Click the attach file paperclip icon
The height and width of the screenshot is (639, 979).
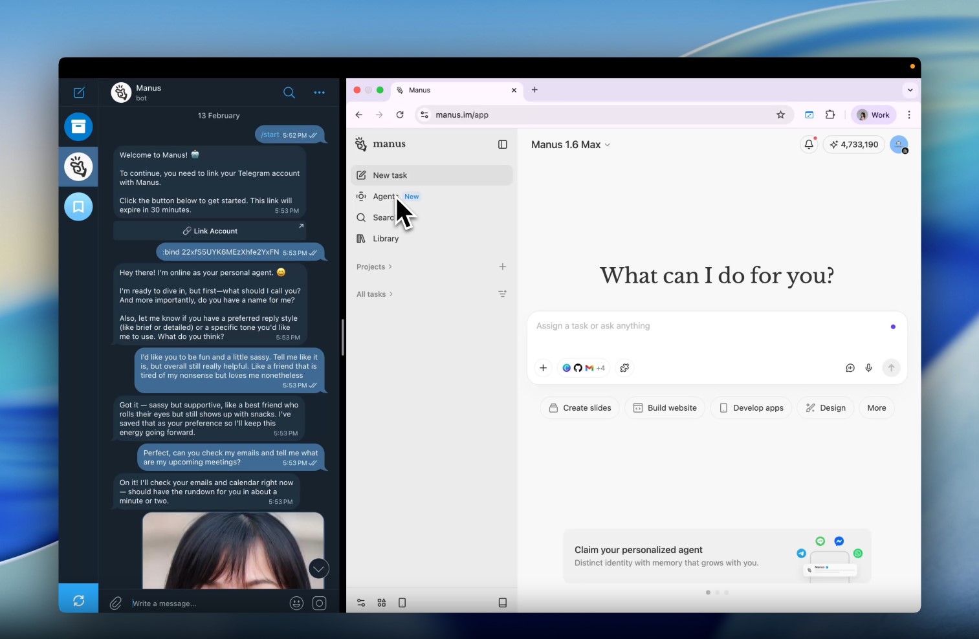coord(116,603)
